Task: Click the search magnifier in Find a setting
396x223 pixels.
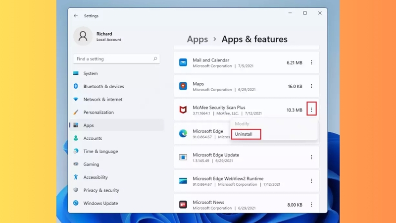Action: pyautogui.click(x=155, y=58)
